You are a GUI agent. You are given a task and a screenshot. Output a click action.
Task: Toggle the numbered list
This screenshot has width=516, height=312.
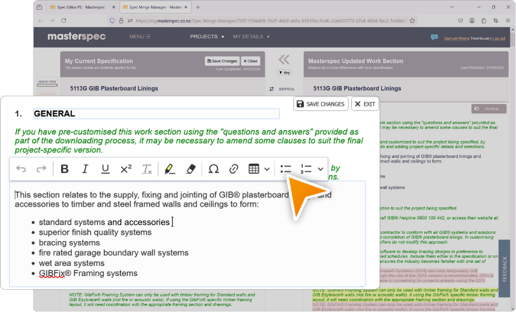306,169
